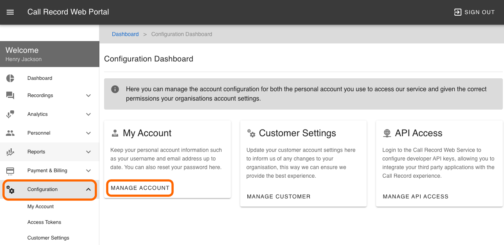Viewport: 504px width, 245px height.
Task: Click the globe icon beside API Access
Action: (387, 133)
